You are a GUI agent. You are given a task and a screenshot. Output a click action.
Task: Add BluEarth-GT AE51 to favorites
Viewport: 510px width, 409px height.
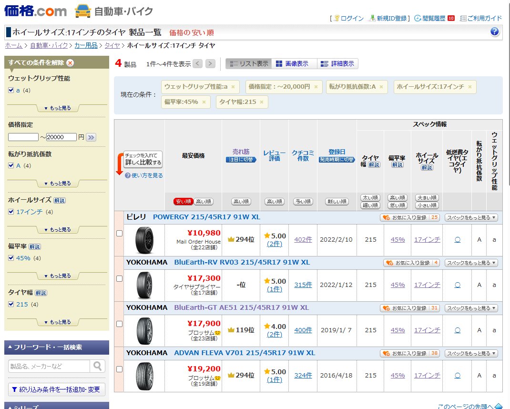(409, 308)
